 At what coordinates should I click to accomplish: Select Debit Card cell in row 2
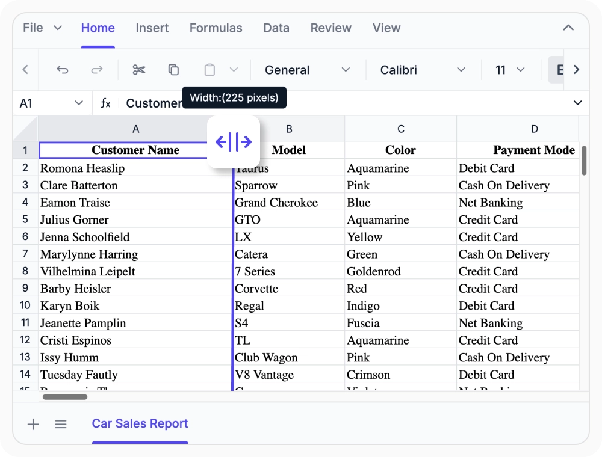point(518,168)
